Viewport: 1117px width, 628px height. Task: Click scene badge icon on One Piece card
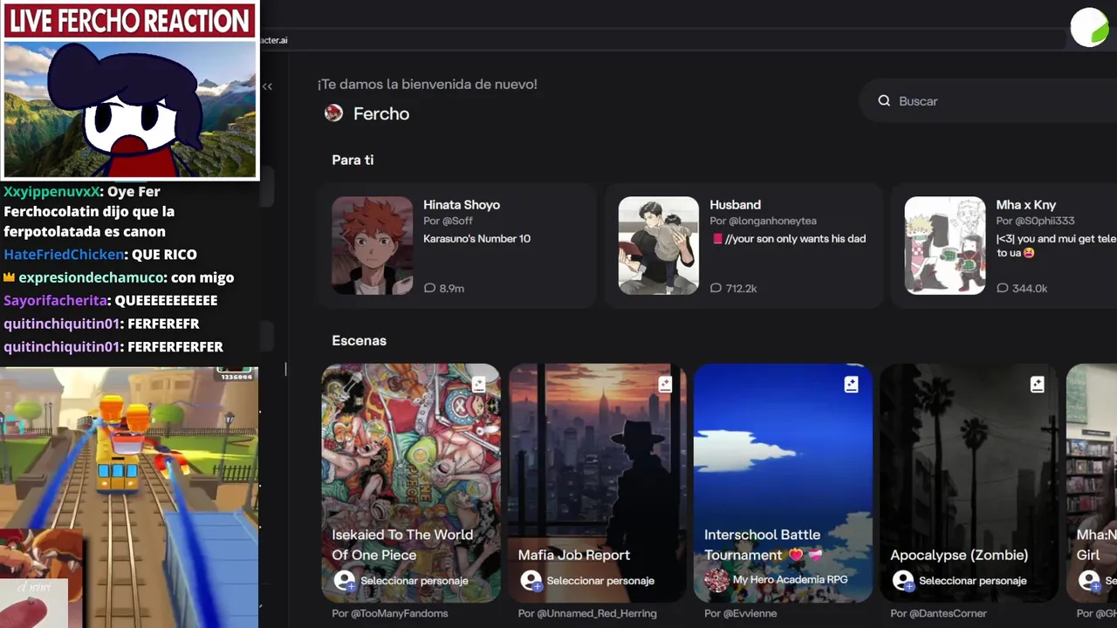click(x=478, y=385)
